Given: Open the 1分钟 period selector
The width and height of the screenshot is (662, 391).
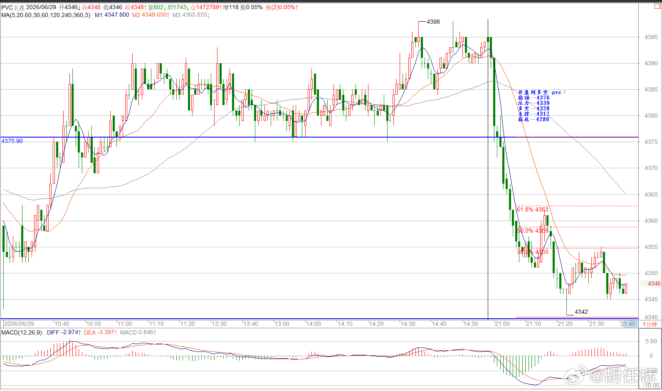Looking at the screenshot, I should [650, 324].
